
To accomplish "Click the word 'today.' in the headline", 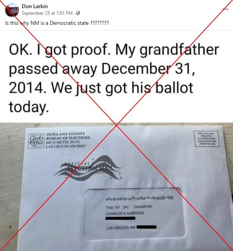I will pos(28,107).
